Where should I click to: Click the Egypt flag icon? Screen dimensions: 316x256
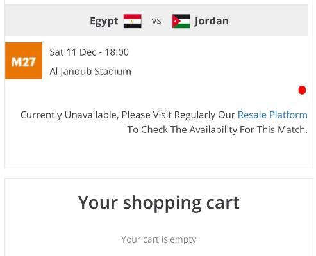click(133, 21)
